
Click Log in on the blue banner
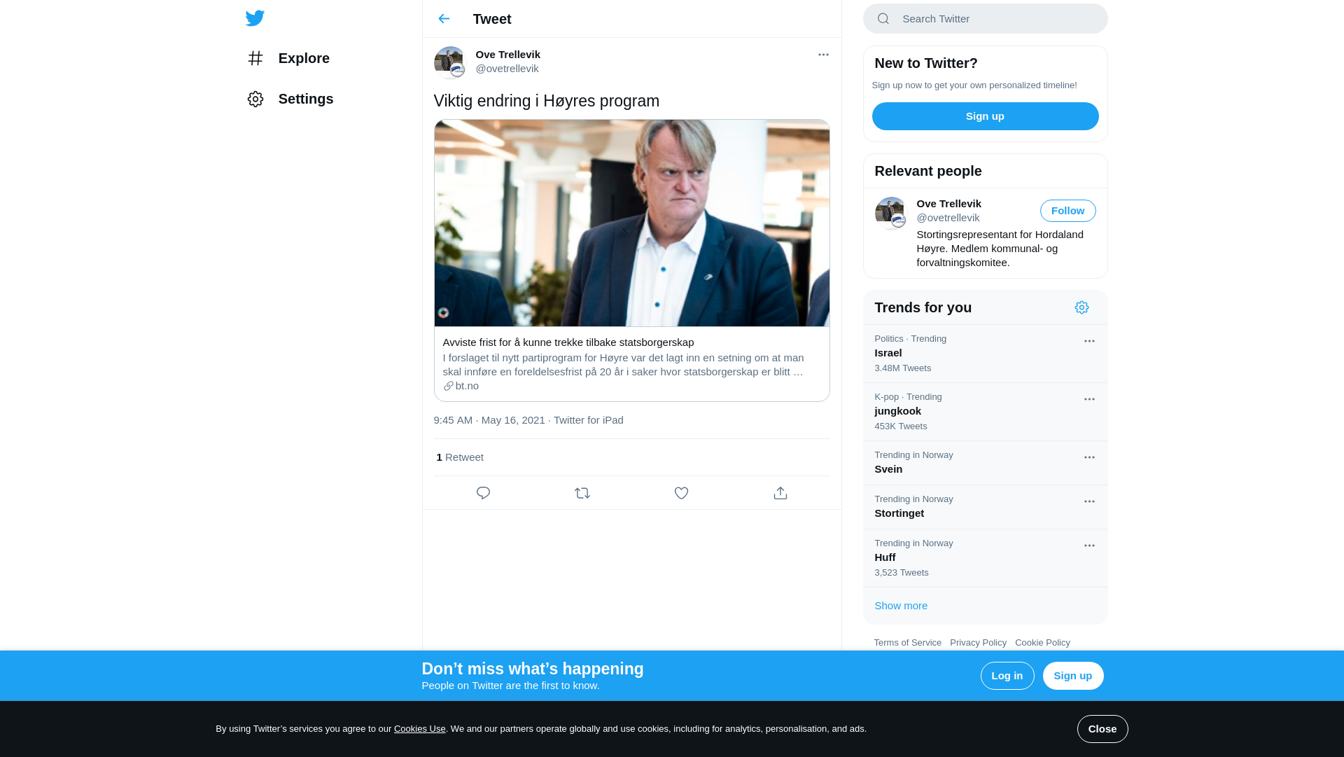point(1007,676)
